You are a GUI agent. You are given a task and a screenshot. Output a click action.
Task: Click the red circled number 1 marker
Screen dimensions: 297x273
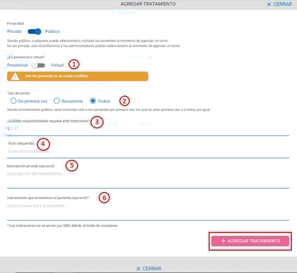coord(74,64)
